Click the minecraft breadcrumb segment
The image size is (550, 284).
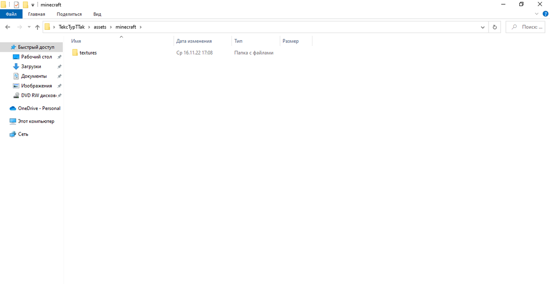pyautogui.click(x=126, y=27)
